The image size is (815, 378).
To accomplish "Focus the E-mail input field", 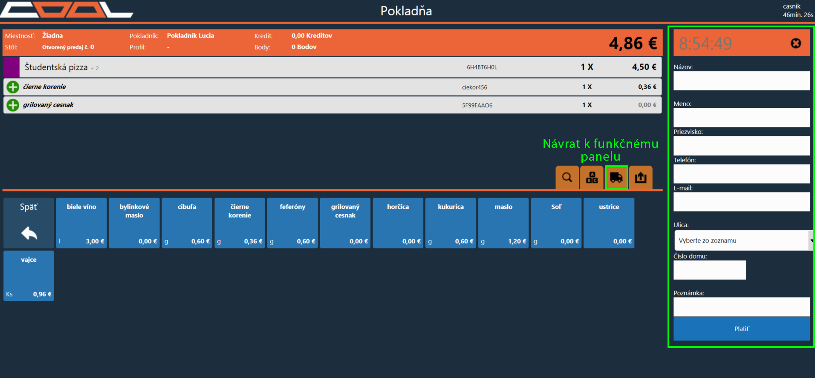I will pyautogui.click(x=741, y=202).
